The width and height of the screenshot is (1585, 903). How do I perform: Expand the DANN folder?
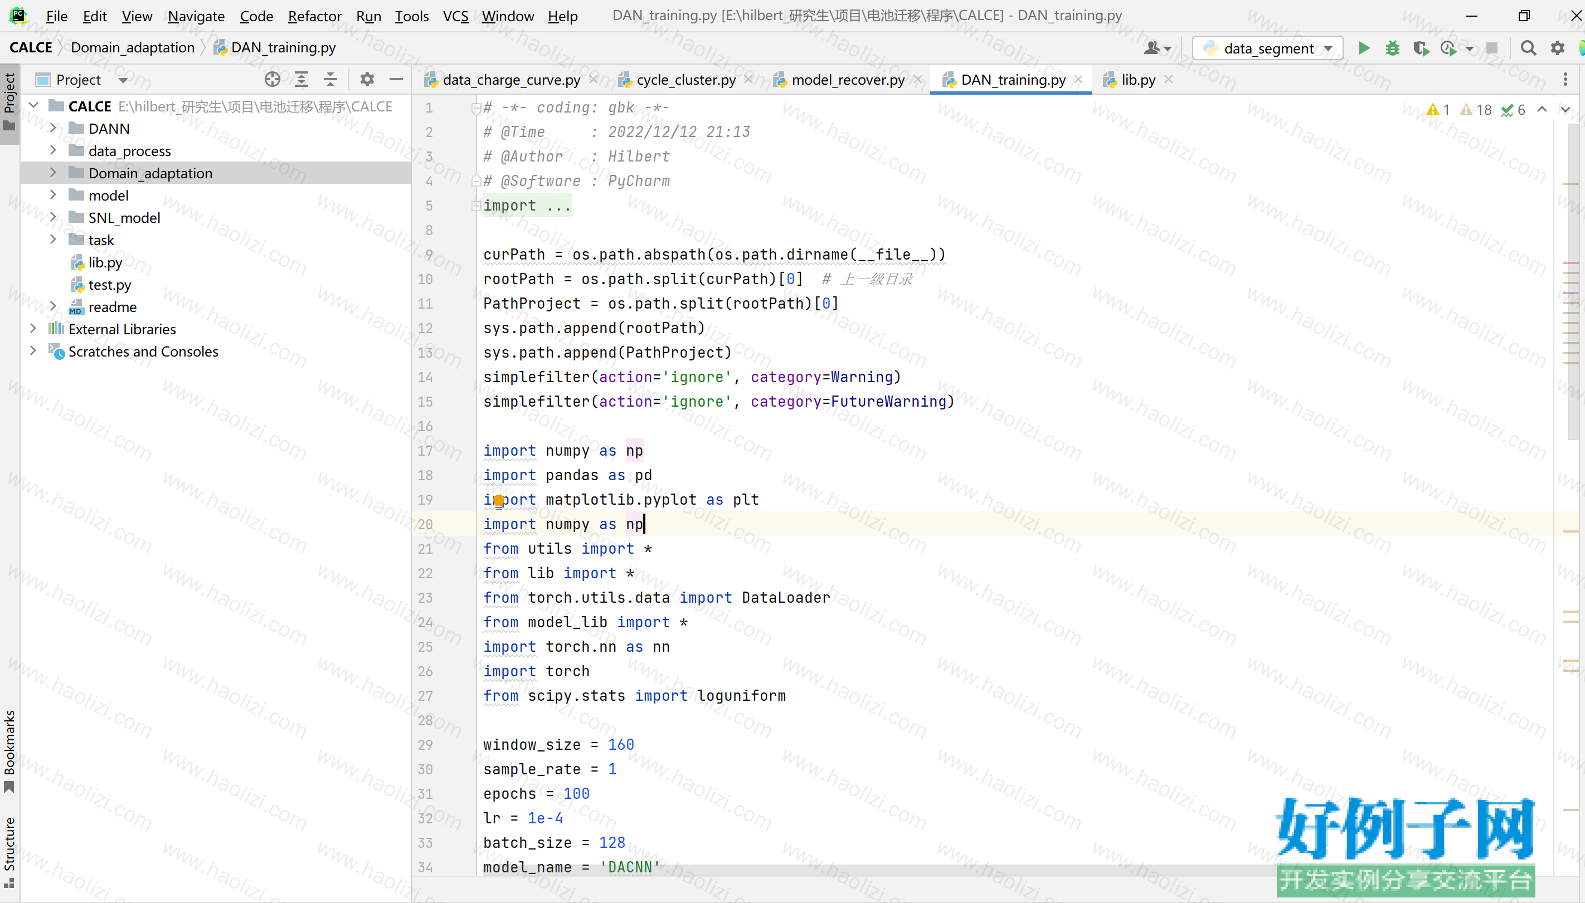[x=54, y=128]
